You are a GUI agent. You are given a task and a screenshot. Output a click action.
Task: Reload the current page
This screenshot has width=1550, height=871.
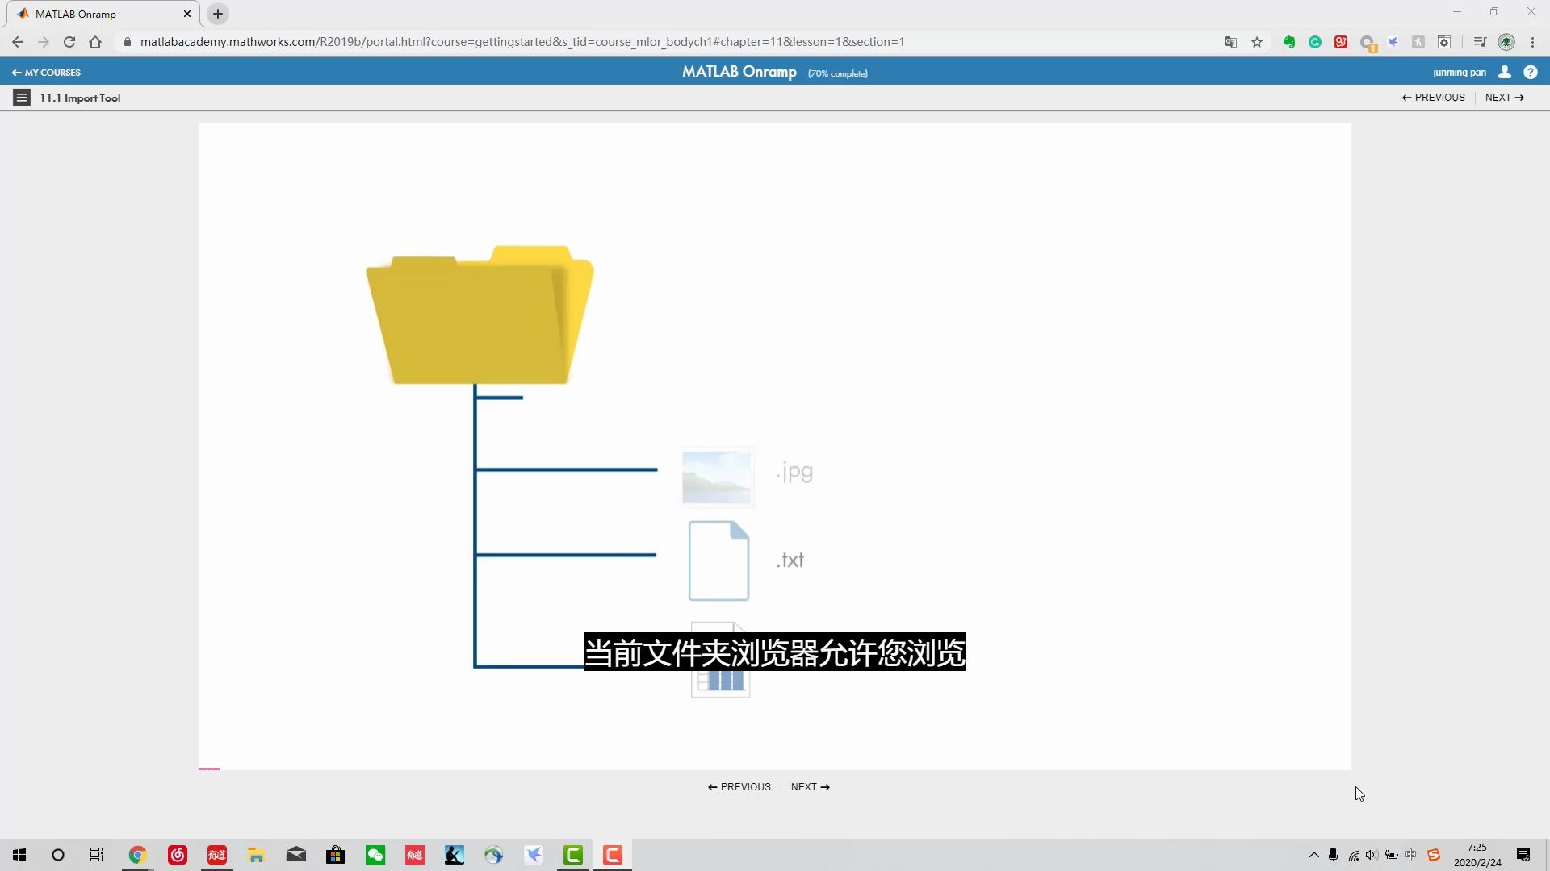point(69,42)
